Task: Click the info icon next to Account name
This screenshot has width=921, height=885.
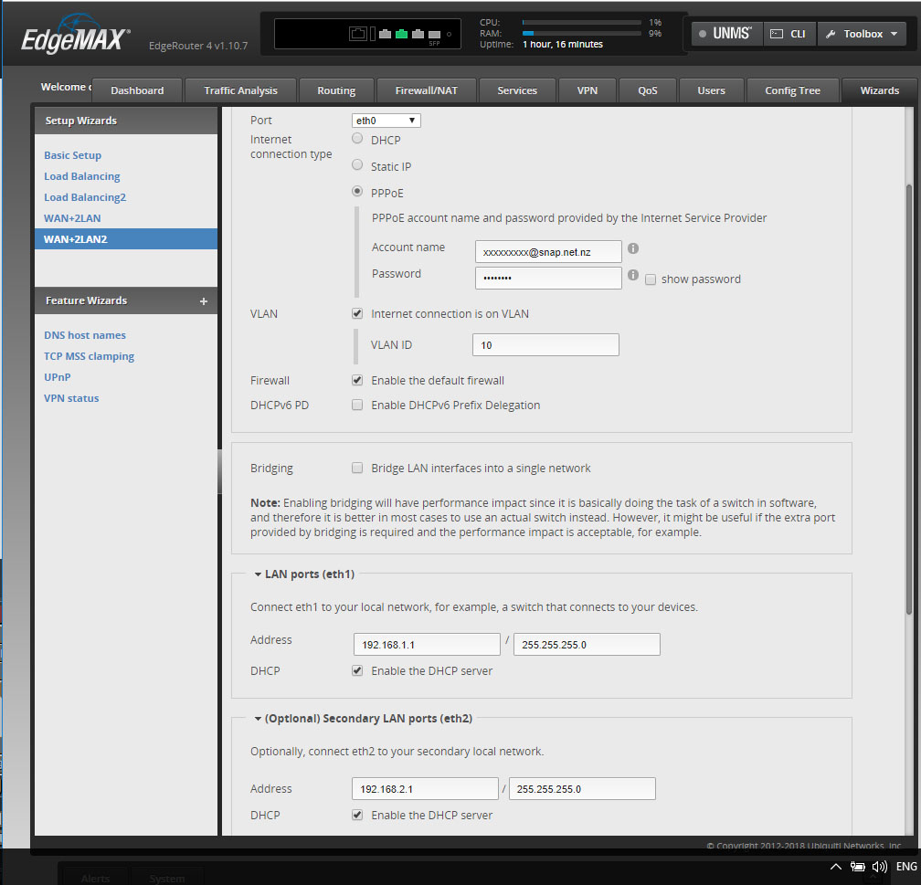Action: point(633,248)
